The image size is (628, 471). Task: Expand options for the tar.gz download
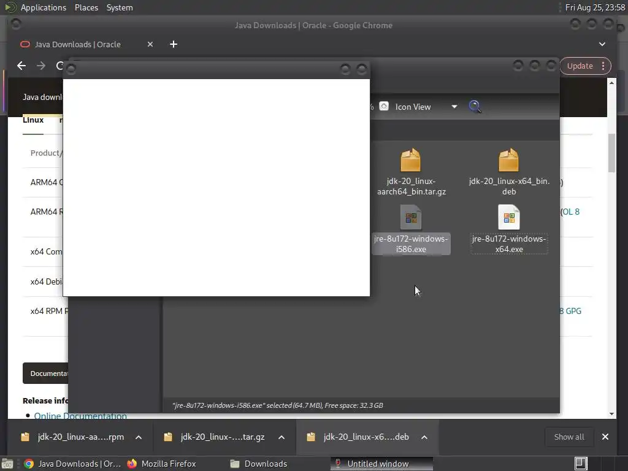point(281,437)
